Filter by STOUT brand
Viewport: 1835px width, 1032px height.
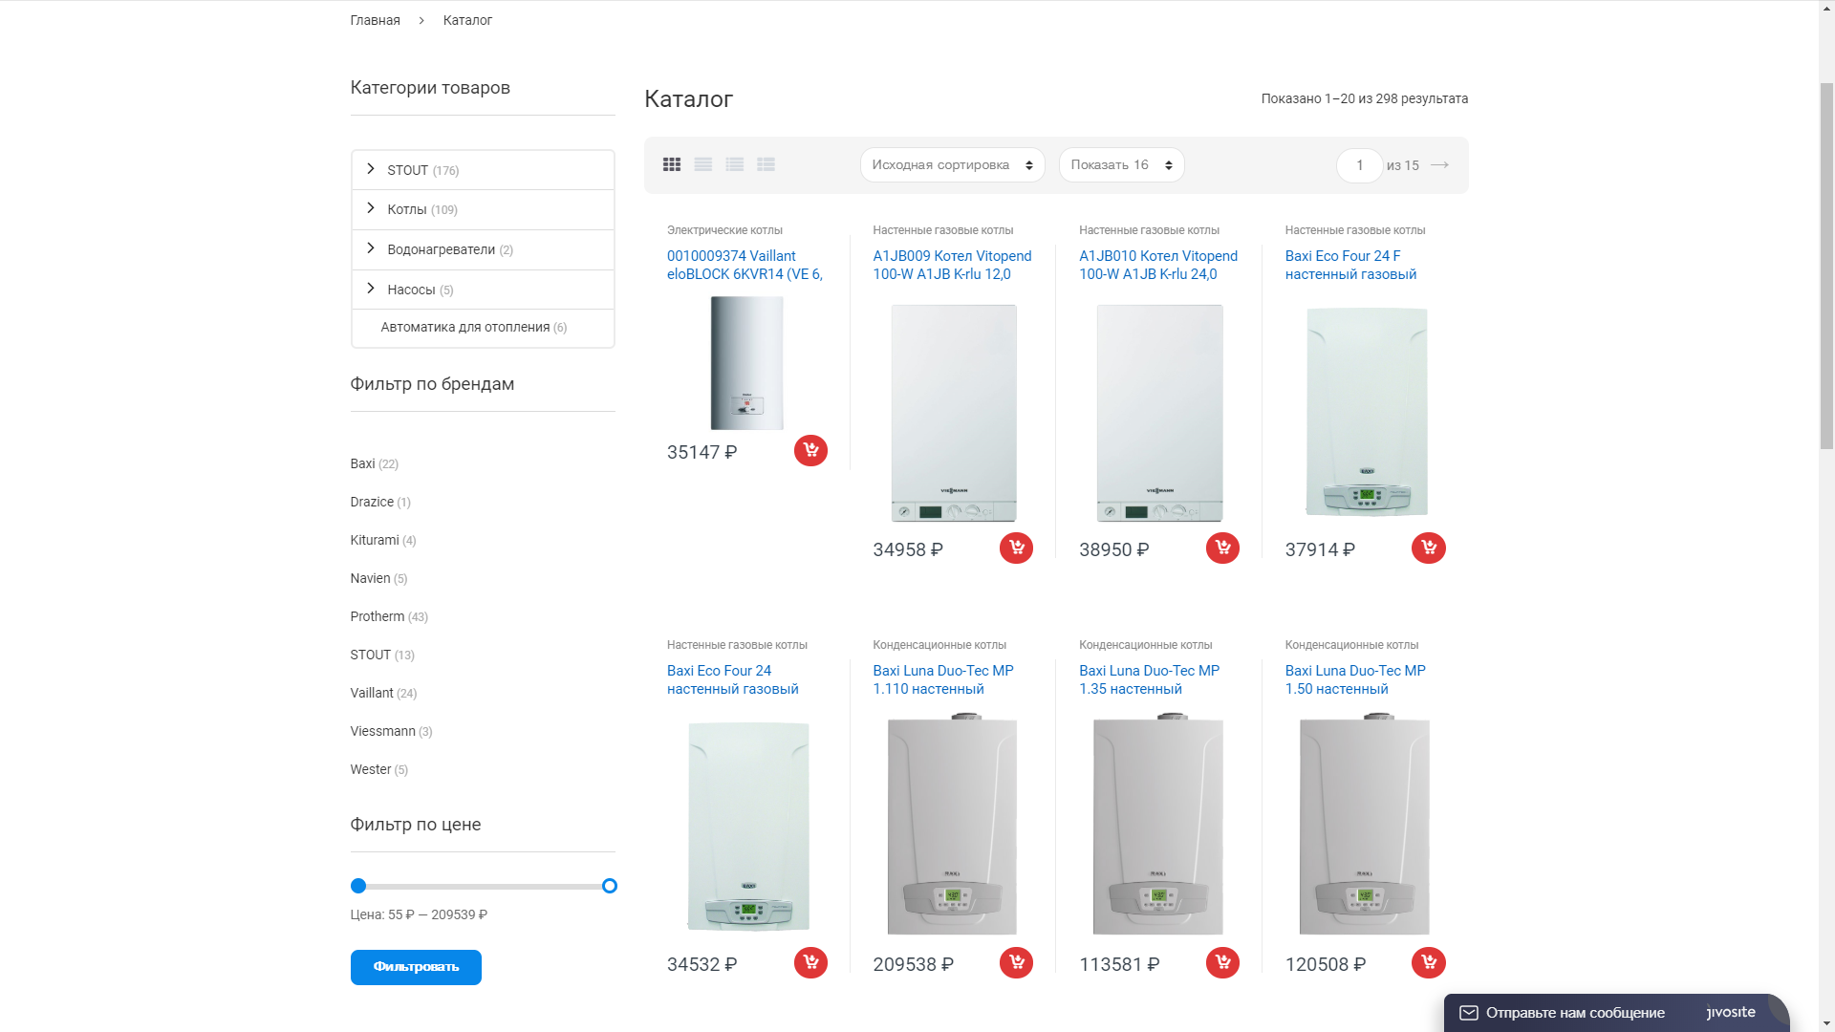(371, 655)
